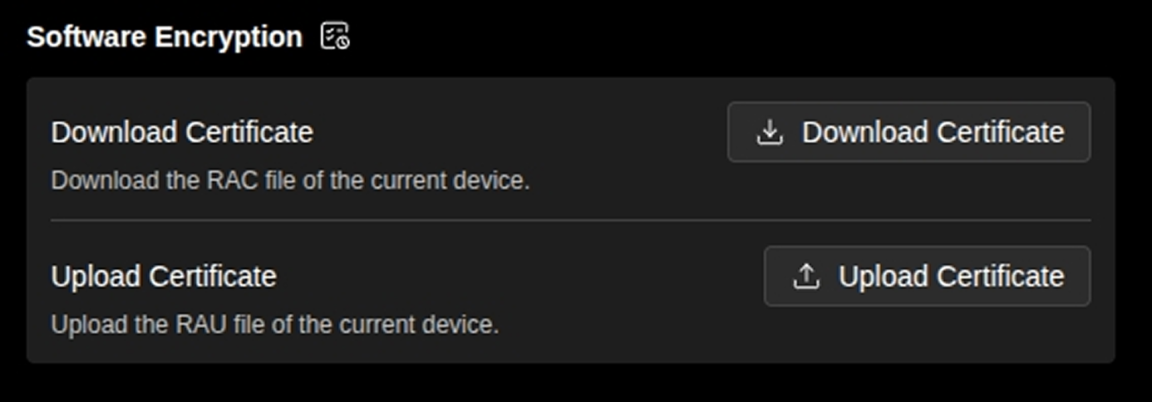The height and width of the screenshot is (402, 1152).
Task: Click "current device" in the RAU description
Action: 416,324
